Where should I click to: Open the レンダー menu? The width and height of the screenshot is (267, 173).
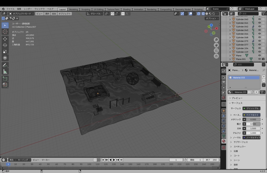pos(28,9)
